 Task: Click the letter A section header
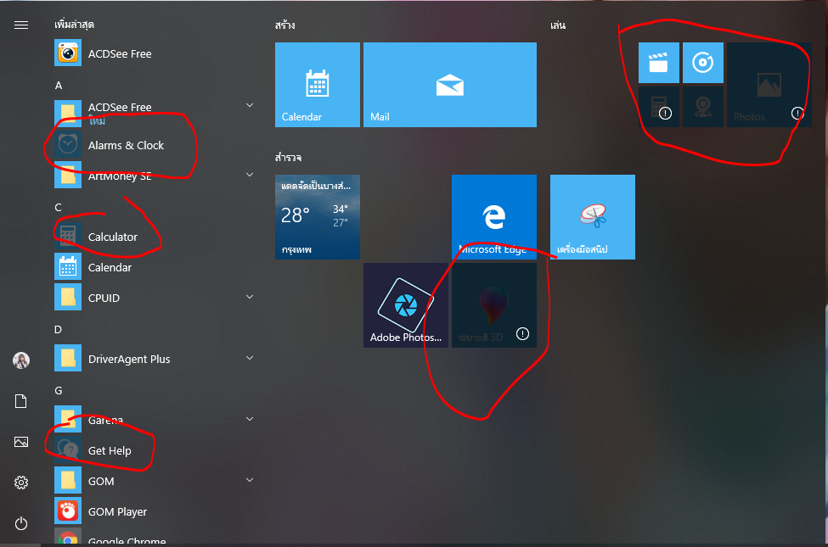[59, 85]
